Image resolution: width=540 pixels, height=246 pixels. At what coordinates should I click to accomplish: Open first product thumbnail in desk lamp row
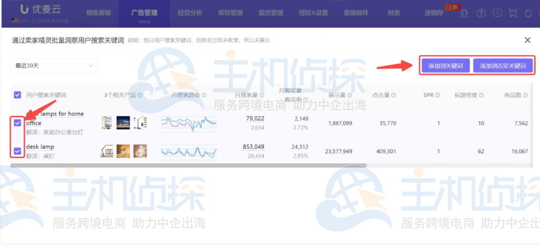point(107,151)
